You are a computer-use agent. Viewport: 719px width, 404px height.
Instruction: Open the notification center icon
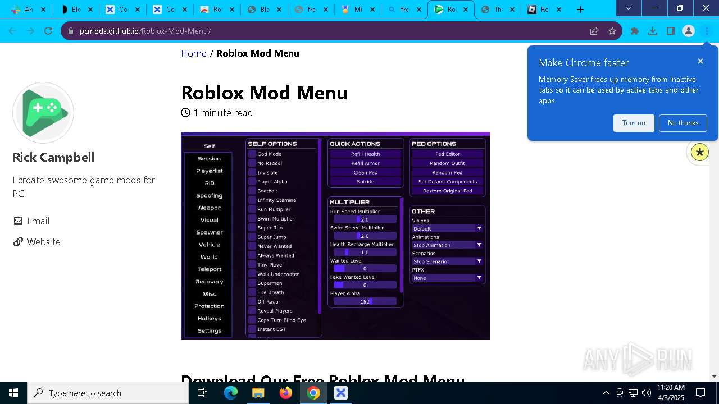(x=700, y=393)
